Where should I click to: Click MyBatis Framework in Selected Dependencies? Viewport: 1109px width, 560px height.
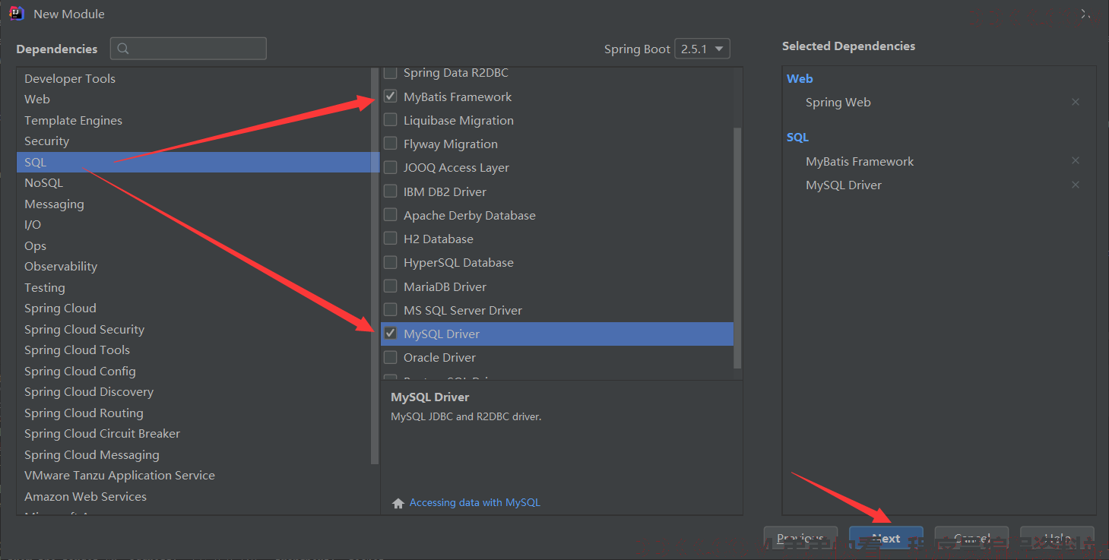click(860, 161)
